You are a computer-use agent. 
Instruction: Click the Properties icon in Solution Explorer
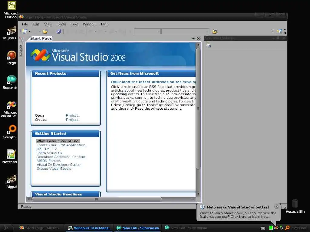click(208, 45)
